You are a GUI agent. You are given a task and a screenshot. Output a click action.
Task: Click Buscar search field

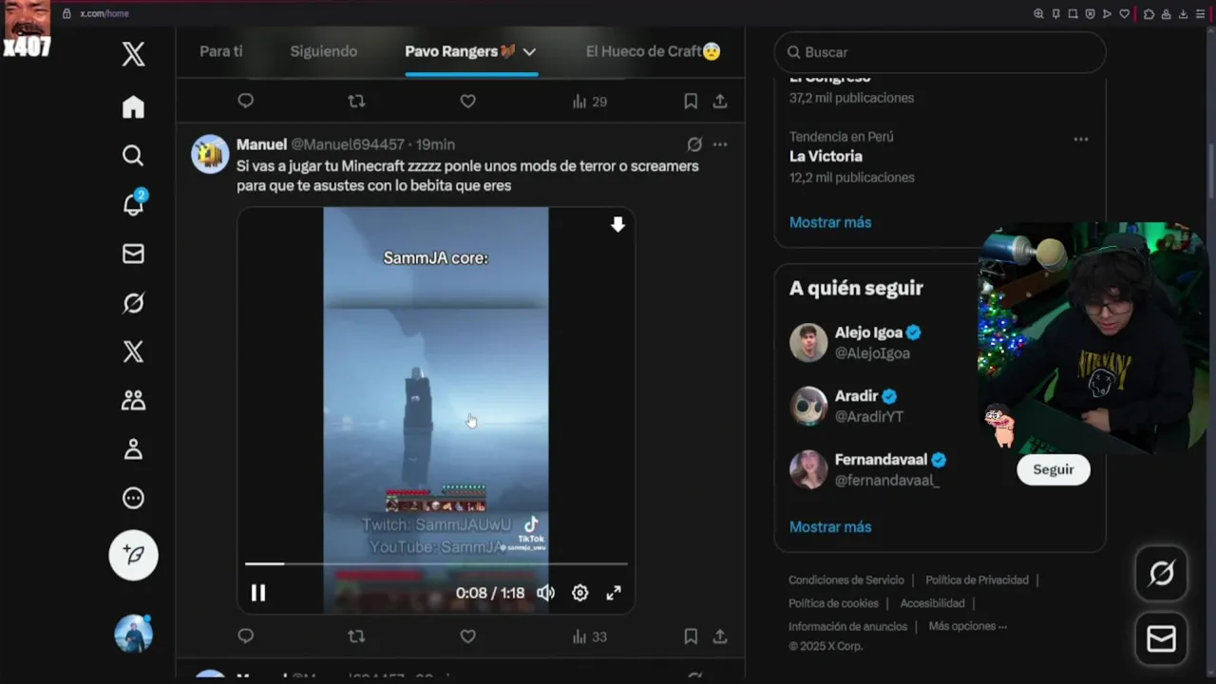940,52
